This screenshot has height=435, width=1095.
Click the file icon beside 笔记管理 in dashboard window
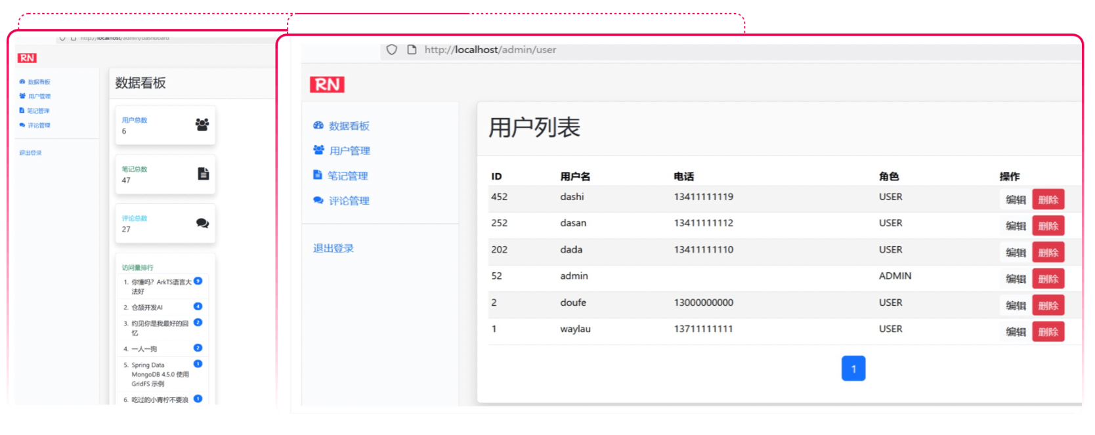(22, 110)
